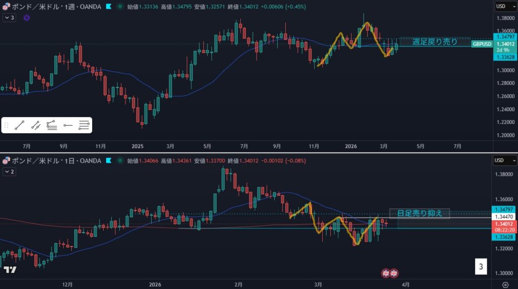Open the USD currency dropdown on weekly chart
This screenshot has height=289, width=518.
pyautogui.click(x=503, y=7)
